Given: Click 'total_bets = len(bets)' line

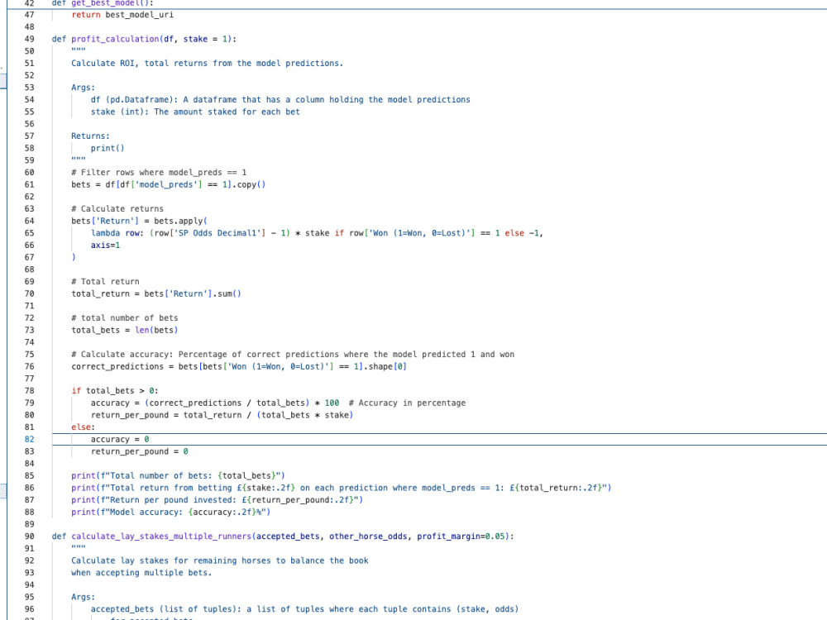Looking at the screenshot, I should click(125, 330).
